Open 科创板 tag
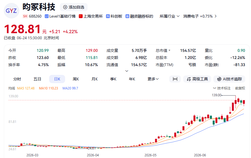 click(116, 16)
